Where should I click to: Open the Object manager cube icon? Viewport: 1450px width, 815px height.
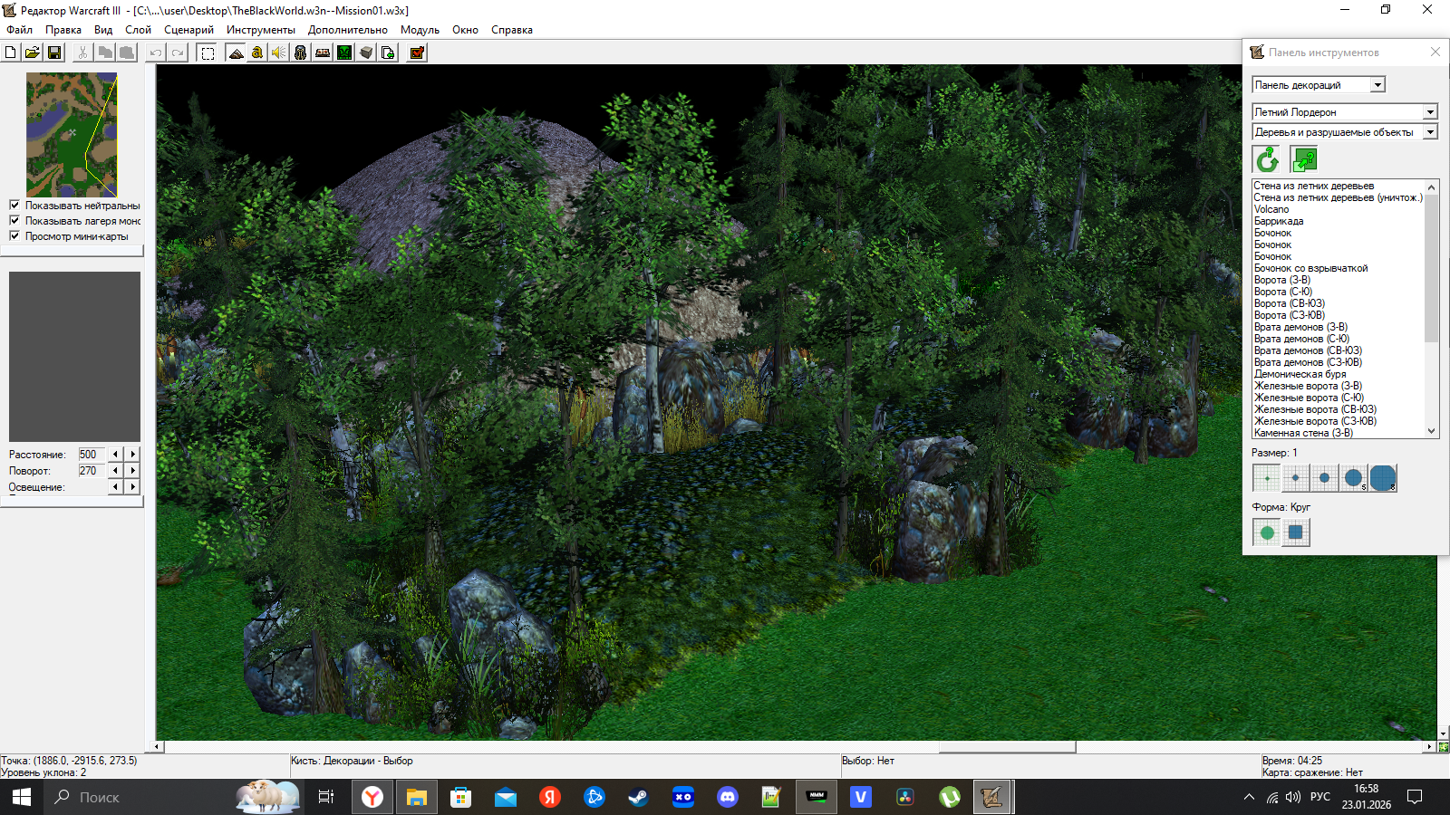pos(366,53)
